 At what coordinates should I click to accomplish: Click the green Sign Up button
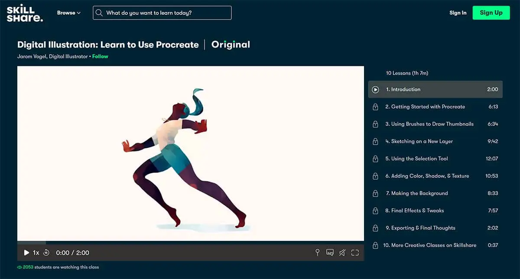tap(491, 13)
